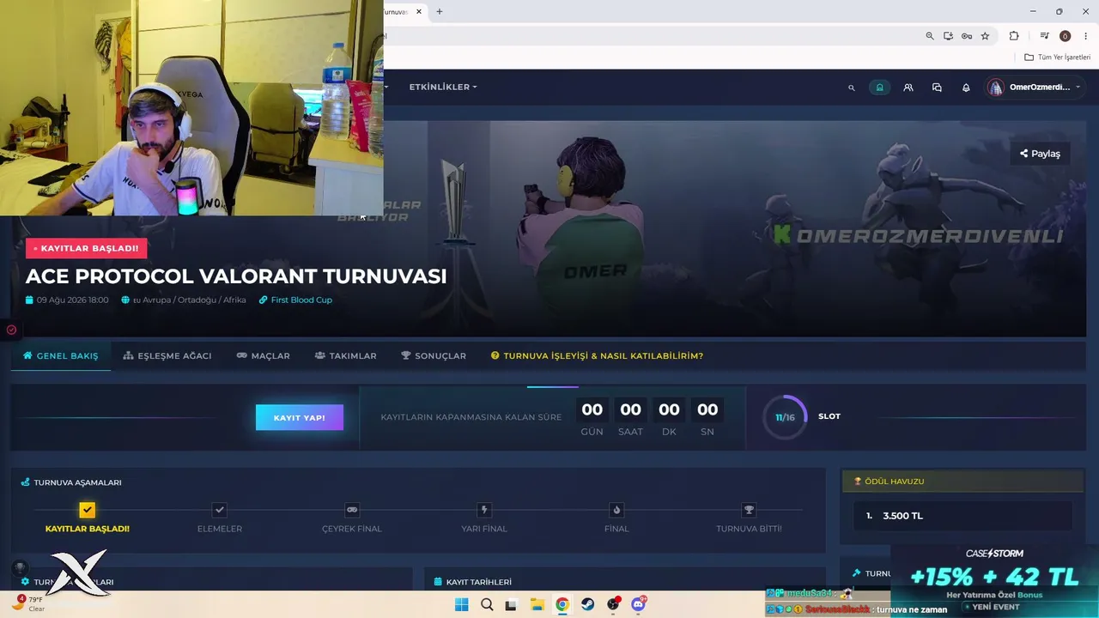Click the install app icon in address bar
1099x618 pixels.
(948, 36)
